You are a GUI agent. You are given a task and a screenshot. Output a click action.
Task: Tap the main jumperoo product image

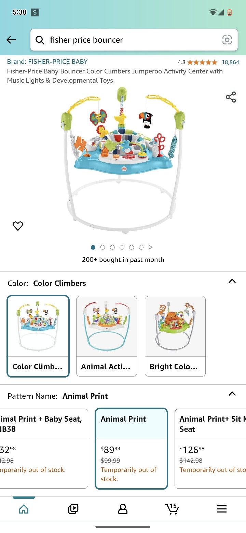[x=123, y=161]
